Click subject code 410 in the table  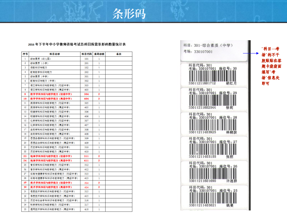tap(86, 152)
